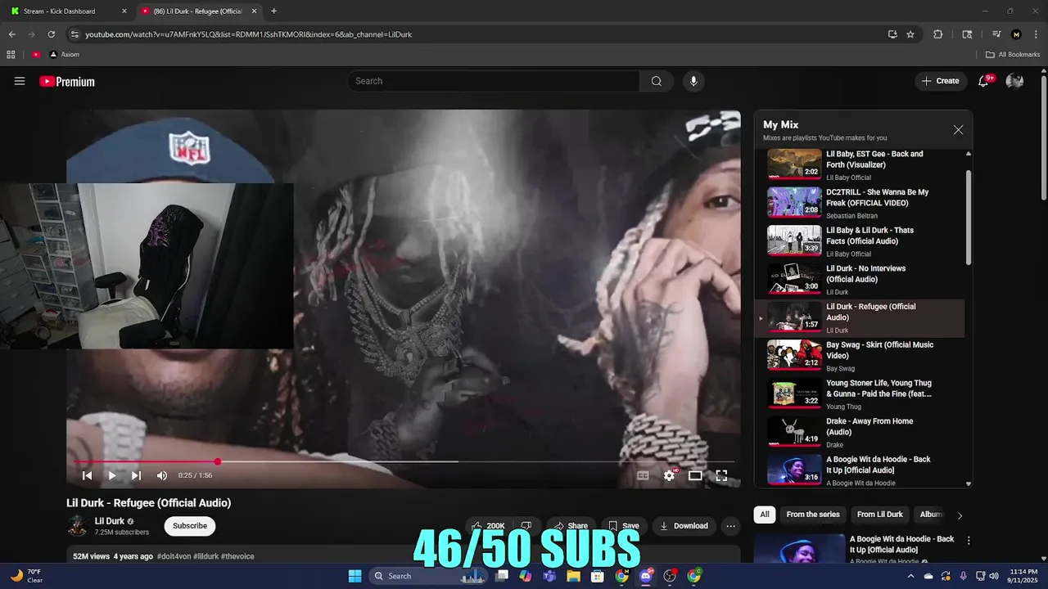Play Young Stoner Life Paid the Fine
Screen dimensions: 1048x589
tap(858, 394)
